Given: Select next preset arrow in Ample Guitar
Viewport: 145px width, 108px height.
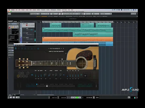Looking at the screenshot, I should (x=61, y=49).
